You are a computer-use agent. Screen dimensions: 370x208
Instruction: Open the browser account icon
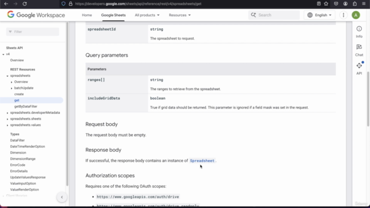(346, 4)
